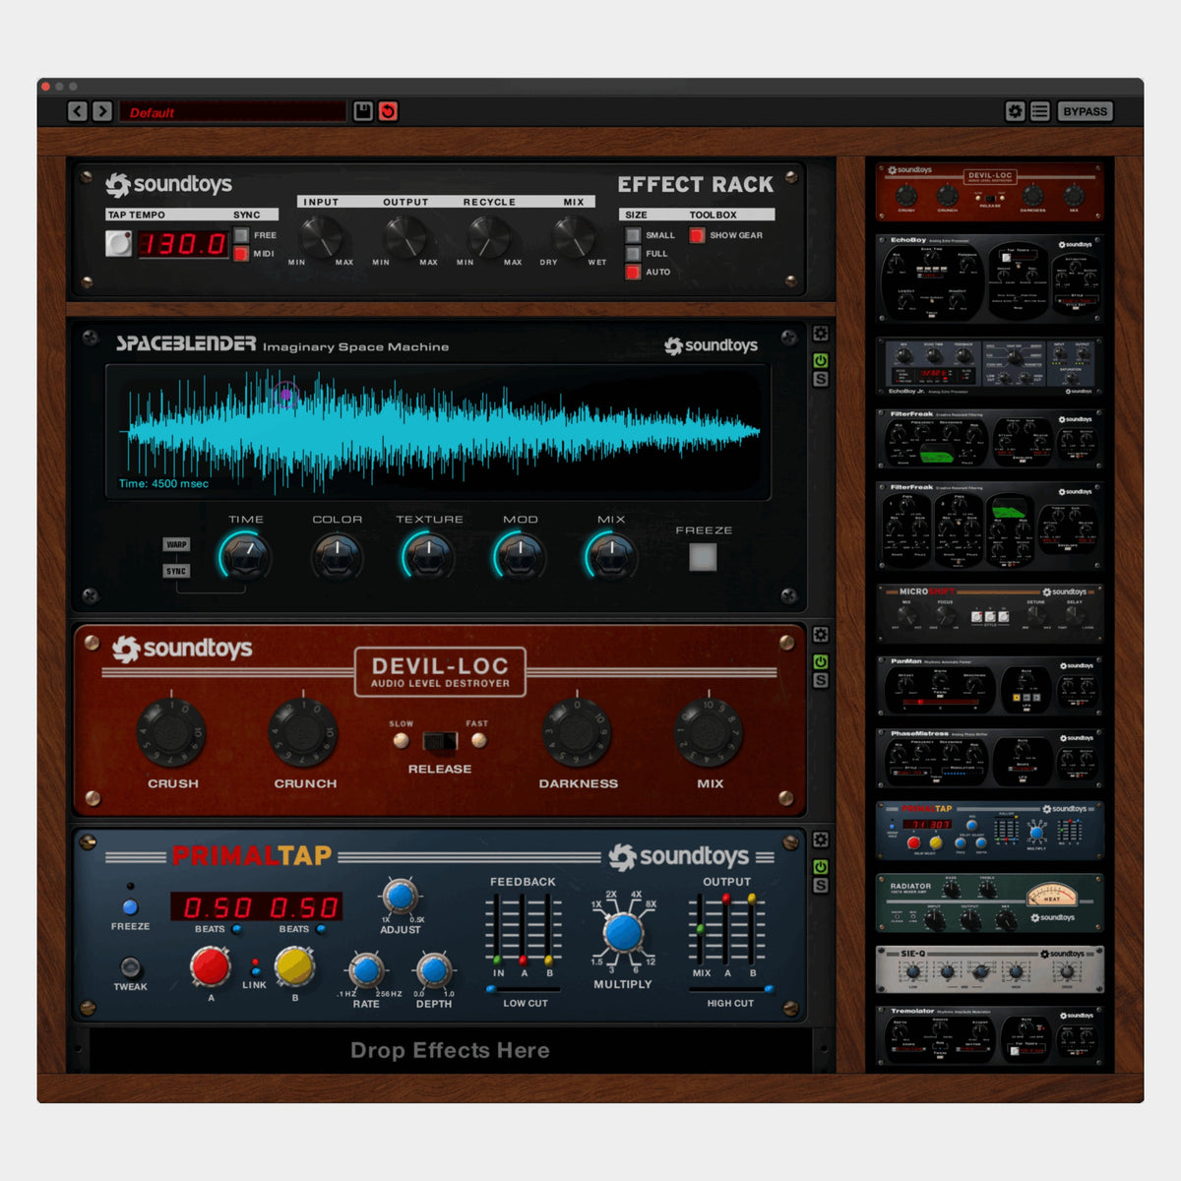Click the PrimalTap FREEZE blue button

130,907
